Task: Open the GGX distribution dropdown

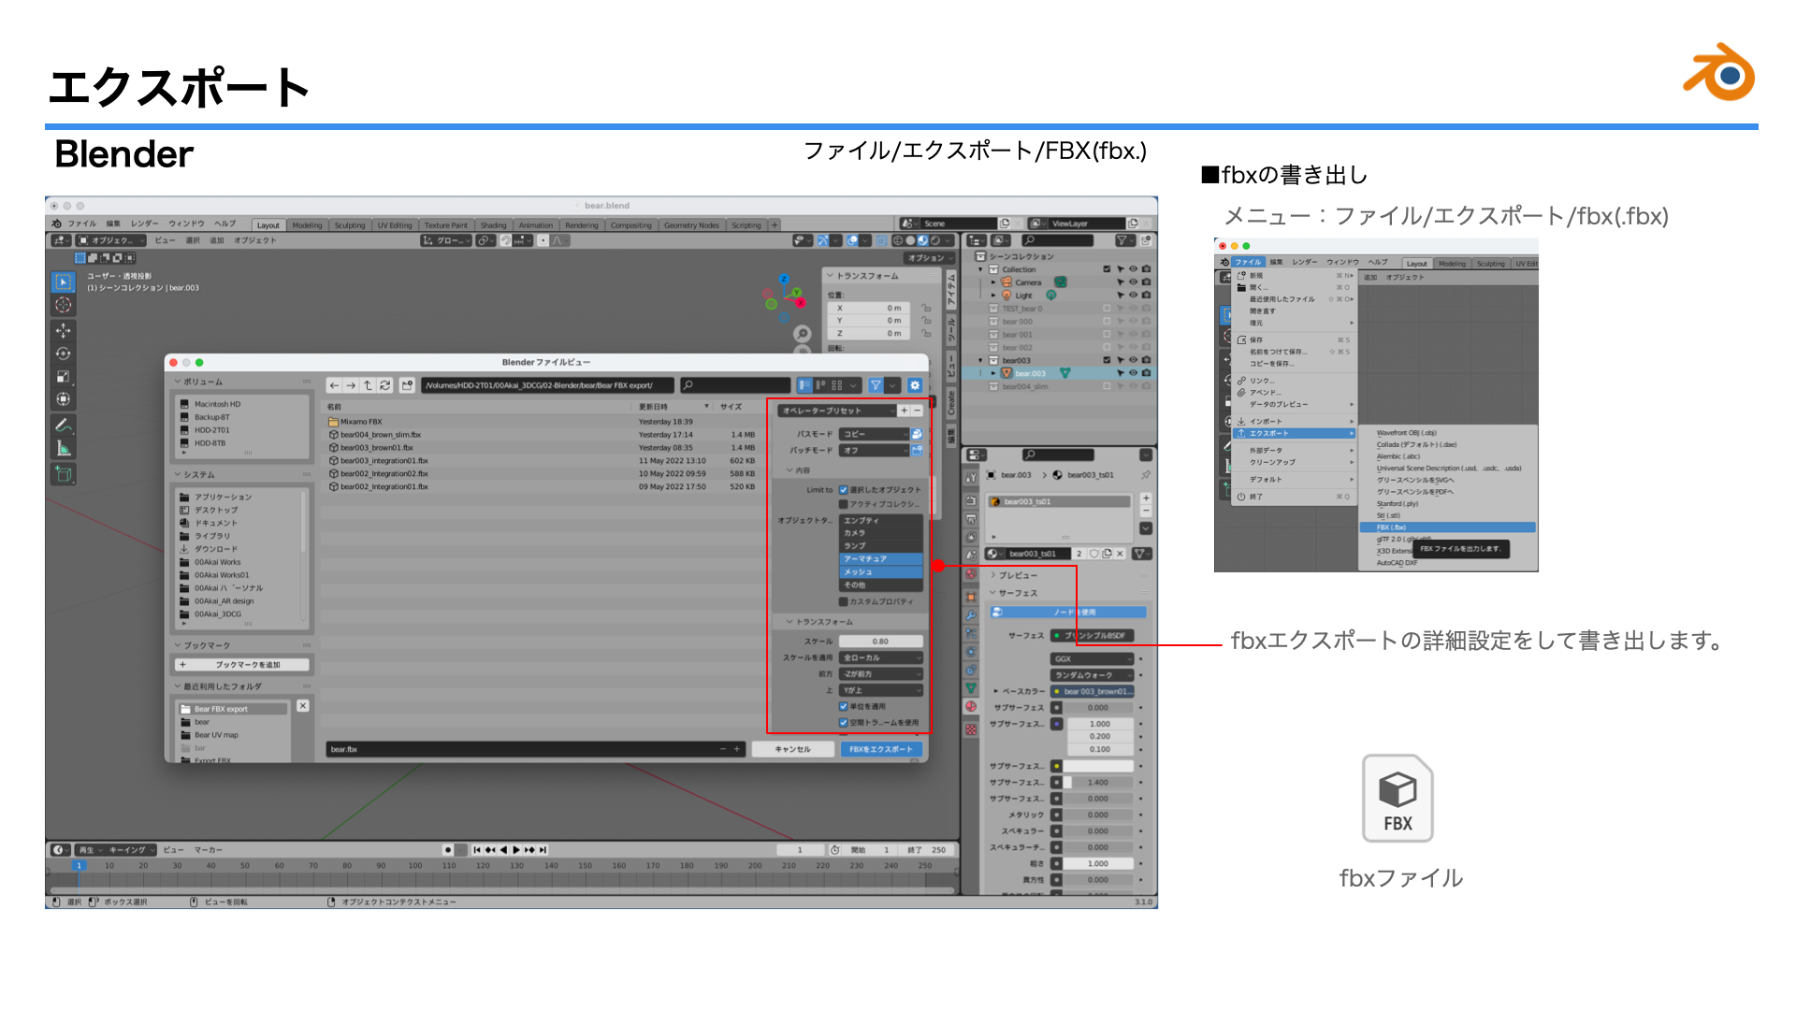Action: pyautogui.click(x=1092, y=658)
